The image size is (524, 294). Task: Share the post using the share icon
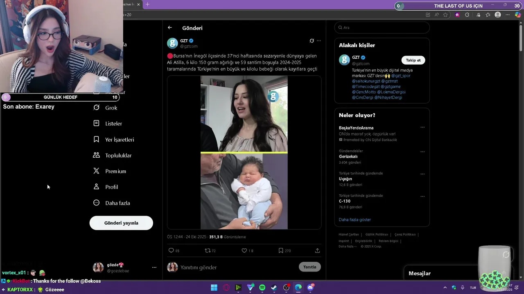317,250
